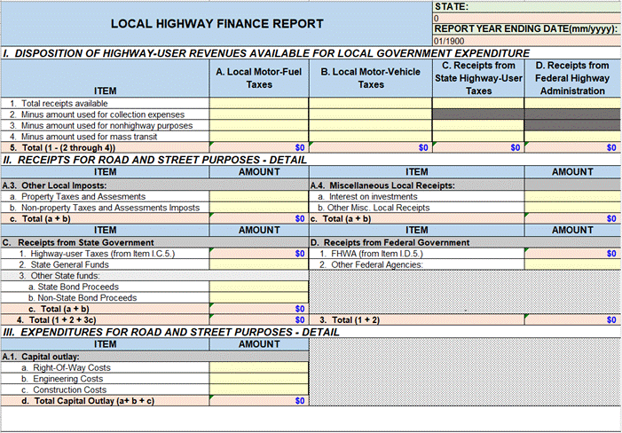The width and height of the screenshot is (622, 433).
Task: Click A.3. Other Local Imposts label
Action: [x=54, y=185]
